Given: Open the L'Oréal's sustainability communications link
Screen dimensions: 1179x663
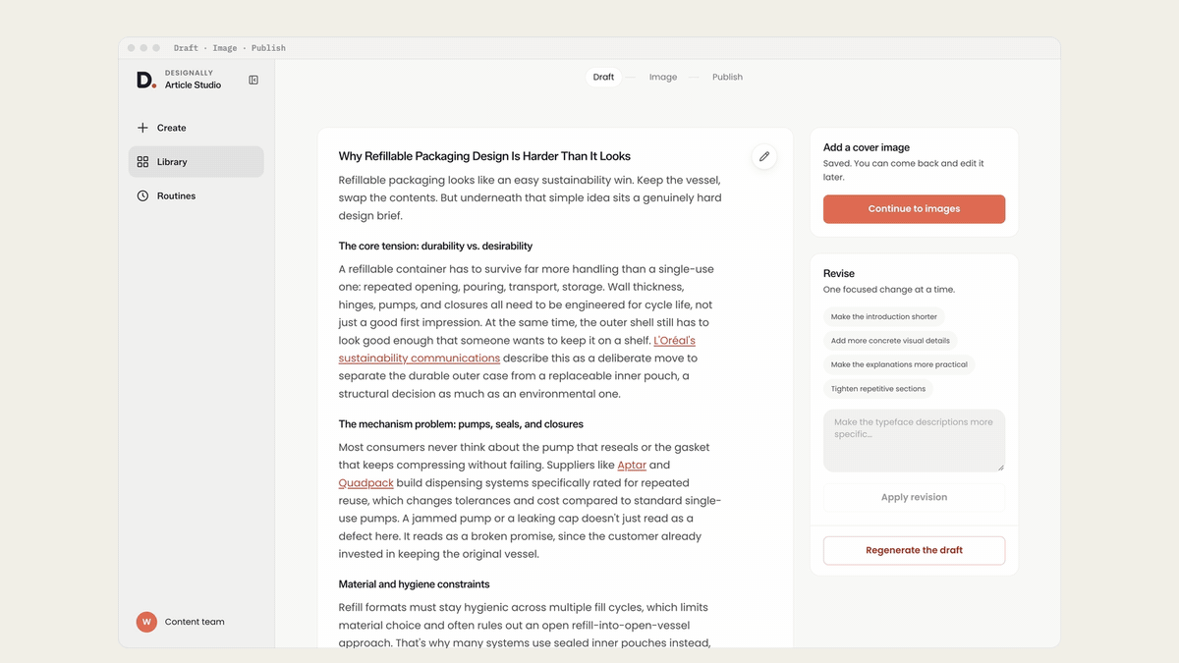Looking at the screenshot, I should pos(420,359).
